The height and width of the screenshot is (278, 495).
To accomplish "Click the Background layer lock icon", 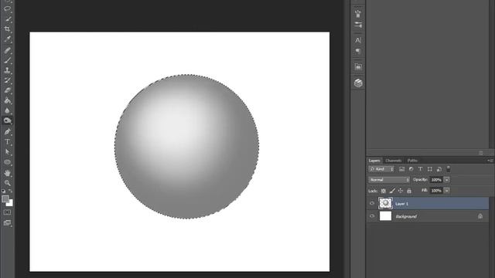I will click(x=480, y=216).
